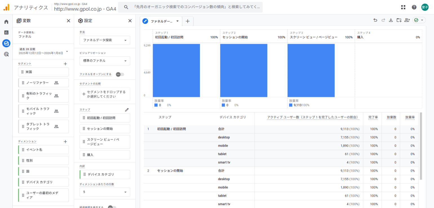Edit the funnel steps with the pencil icon
This screenshot has width=434, height=208.
tap(127, 110)
